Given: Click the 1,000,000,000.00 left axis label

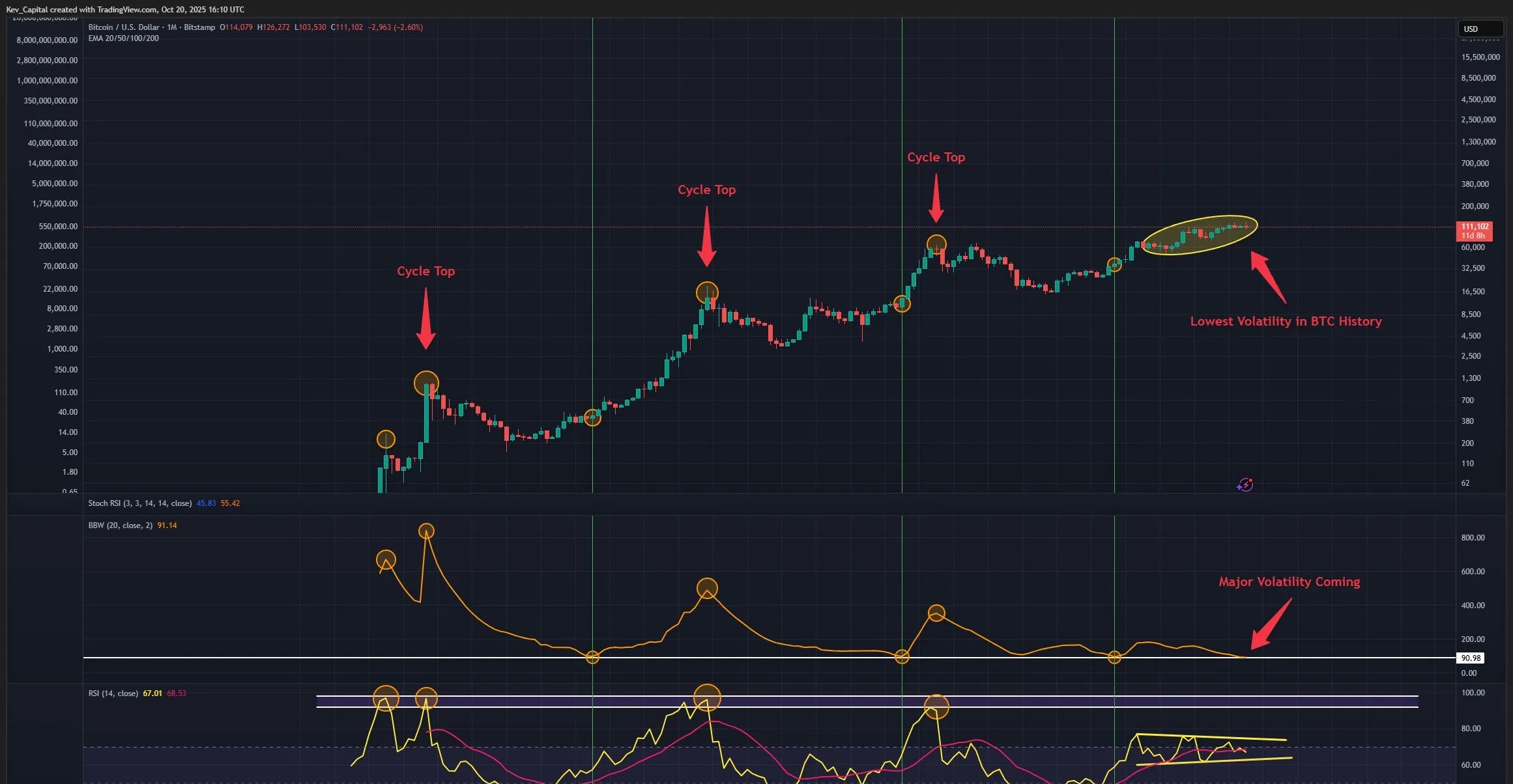Looking at the screenshot, I should pyautogui.click(x=47, y=81).
